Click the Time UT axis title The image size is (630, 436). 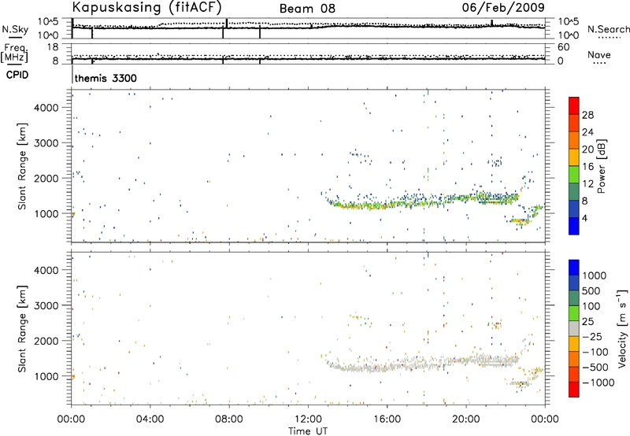308,431
